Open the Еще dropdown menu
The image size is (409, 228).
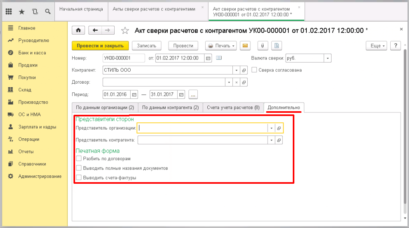point(376,45)
